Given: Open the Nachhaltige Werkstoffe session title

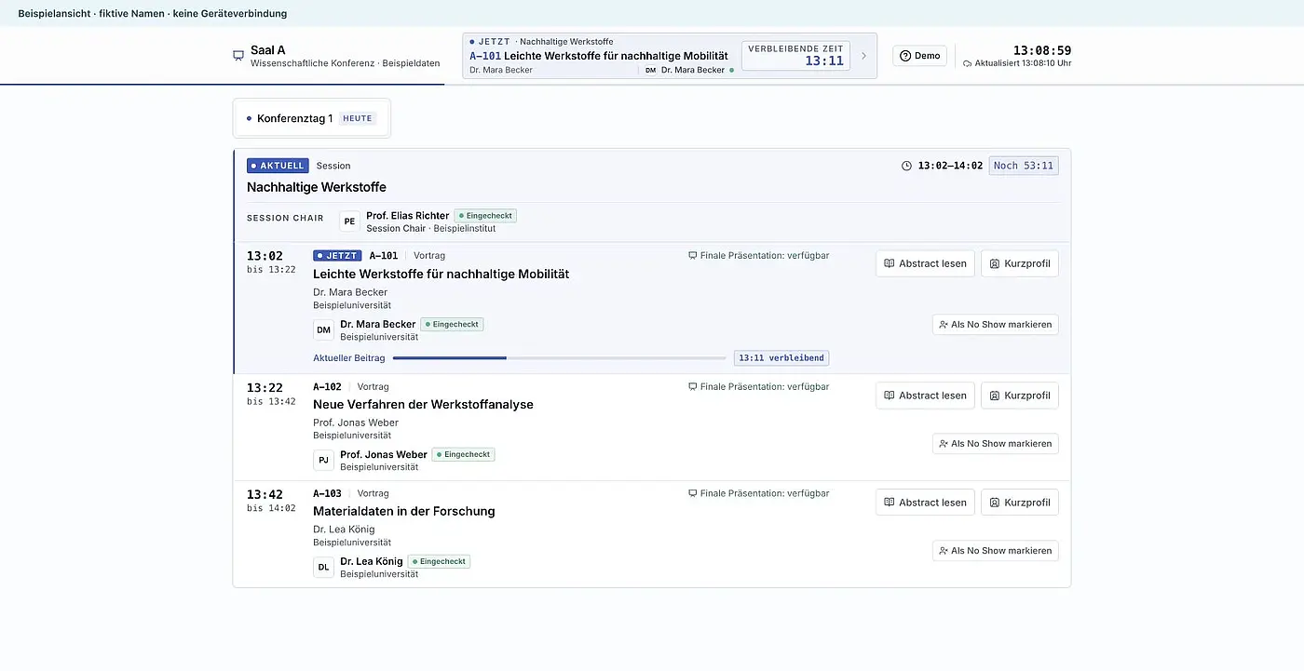Looking at the screenshot, I should point(317,187).
